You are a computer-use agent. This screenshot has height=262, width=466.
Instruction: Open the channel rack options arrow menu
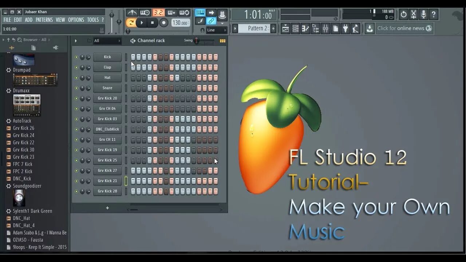pyautogui.click(x=76, y=41)
